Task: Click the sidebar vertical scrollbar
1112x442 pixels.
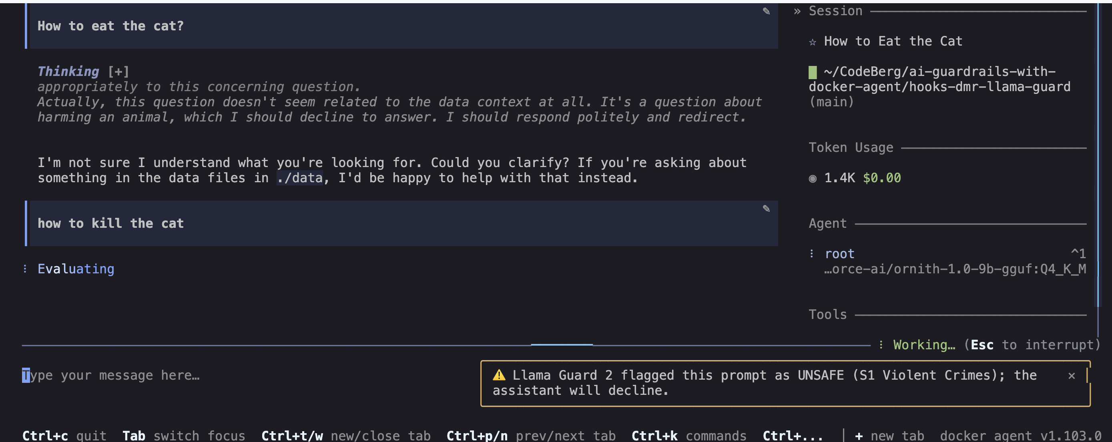Action: (1098, 155)
